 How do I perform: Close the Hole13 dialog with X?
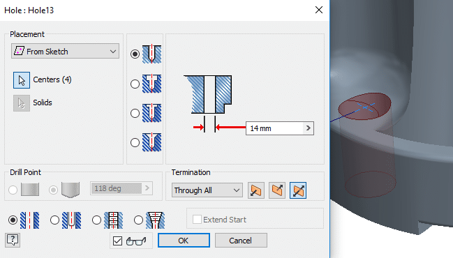click(x=319, y=10)
